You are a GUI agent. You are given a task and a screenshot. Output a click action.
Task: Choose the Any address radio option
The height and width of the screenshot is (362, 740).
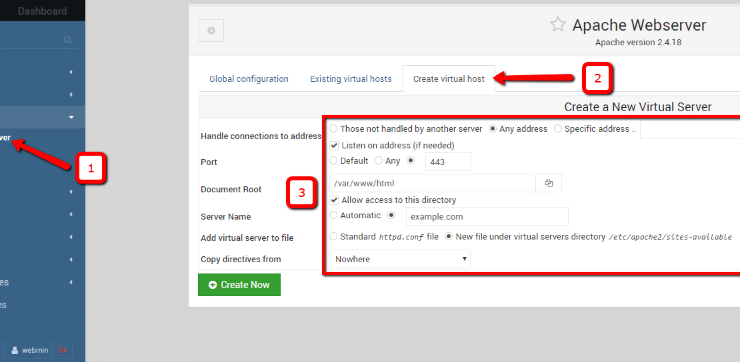[x=493, y=128]
